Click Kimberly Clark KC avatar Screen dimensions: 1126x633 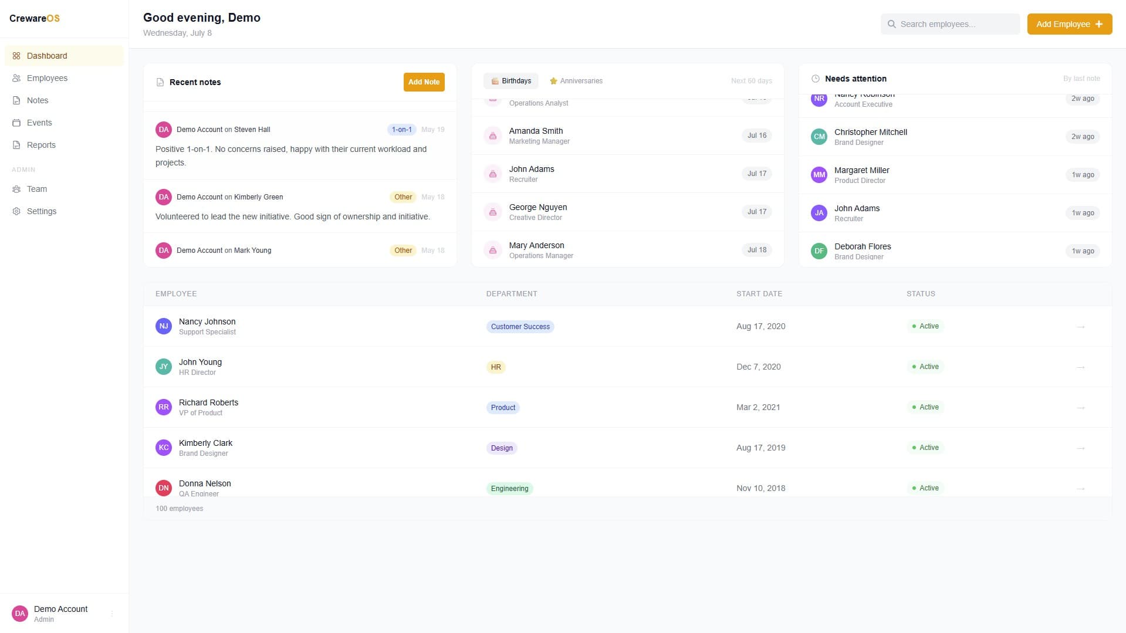coord(164,448)
